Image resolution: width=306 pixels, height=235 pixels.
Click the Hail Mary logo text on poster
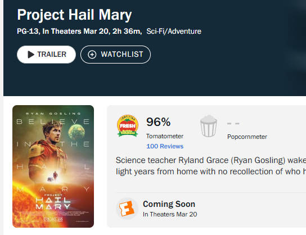(53, 203)
